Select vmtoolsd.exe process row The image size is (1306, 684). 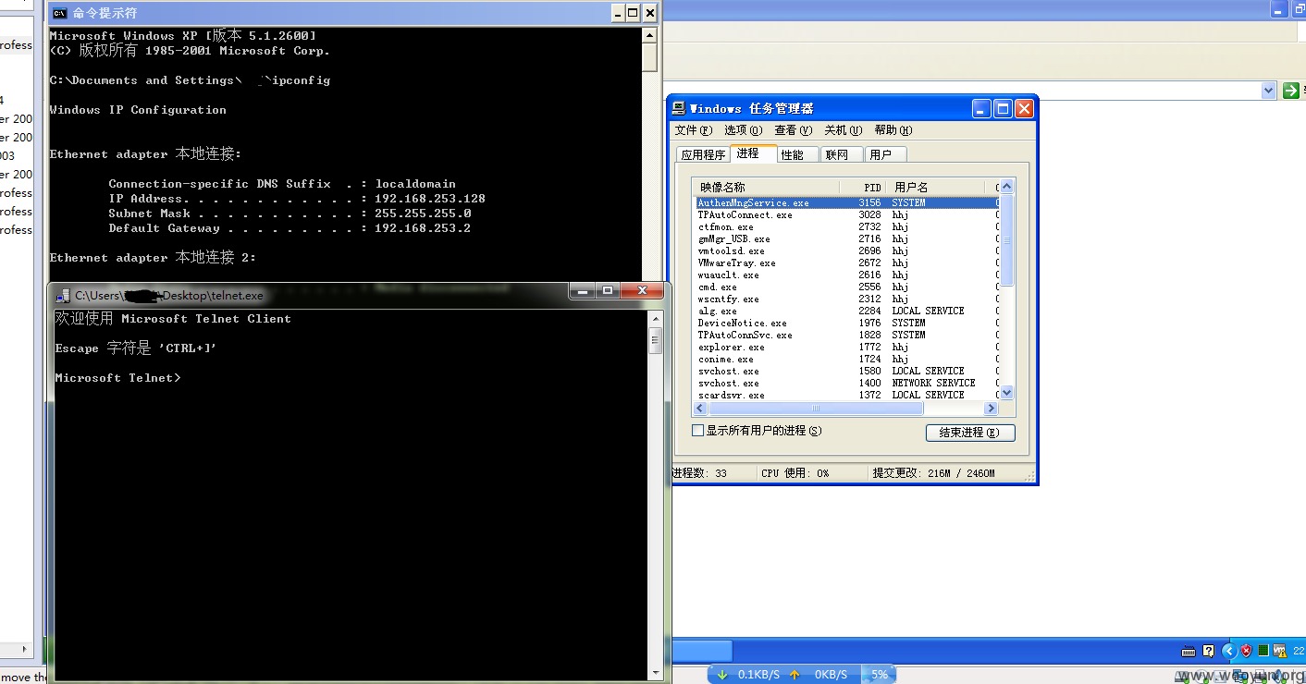(x=846, y=250)
